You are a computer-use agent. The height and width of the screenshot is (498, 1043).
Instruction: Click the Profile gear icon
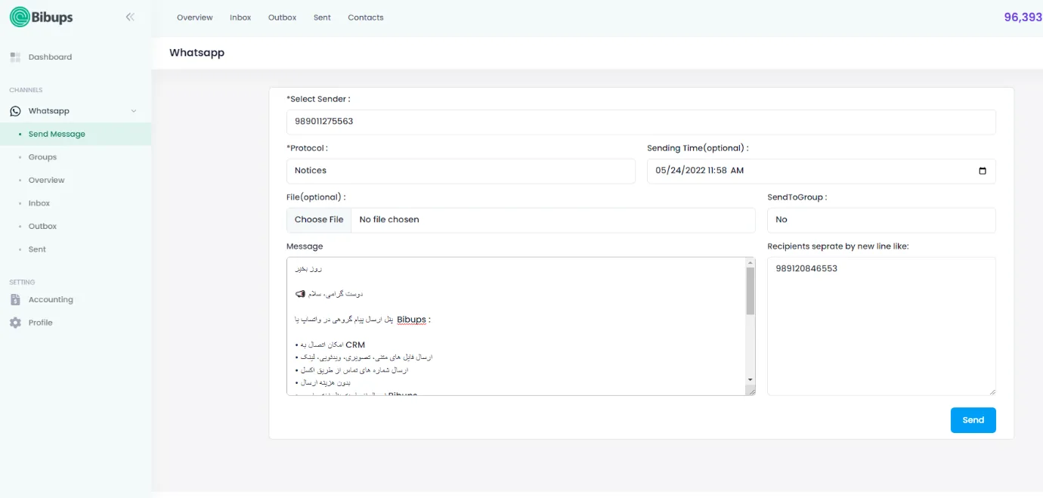pyautogui.click(x=15, y=323)
